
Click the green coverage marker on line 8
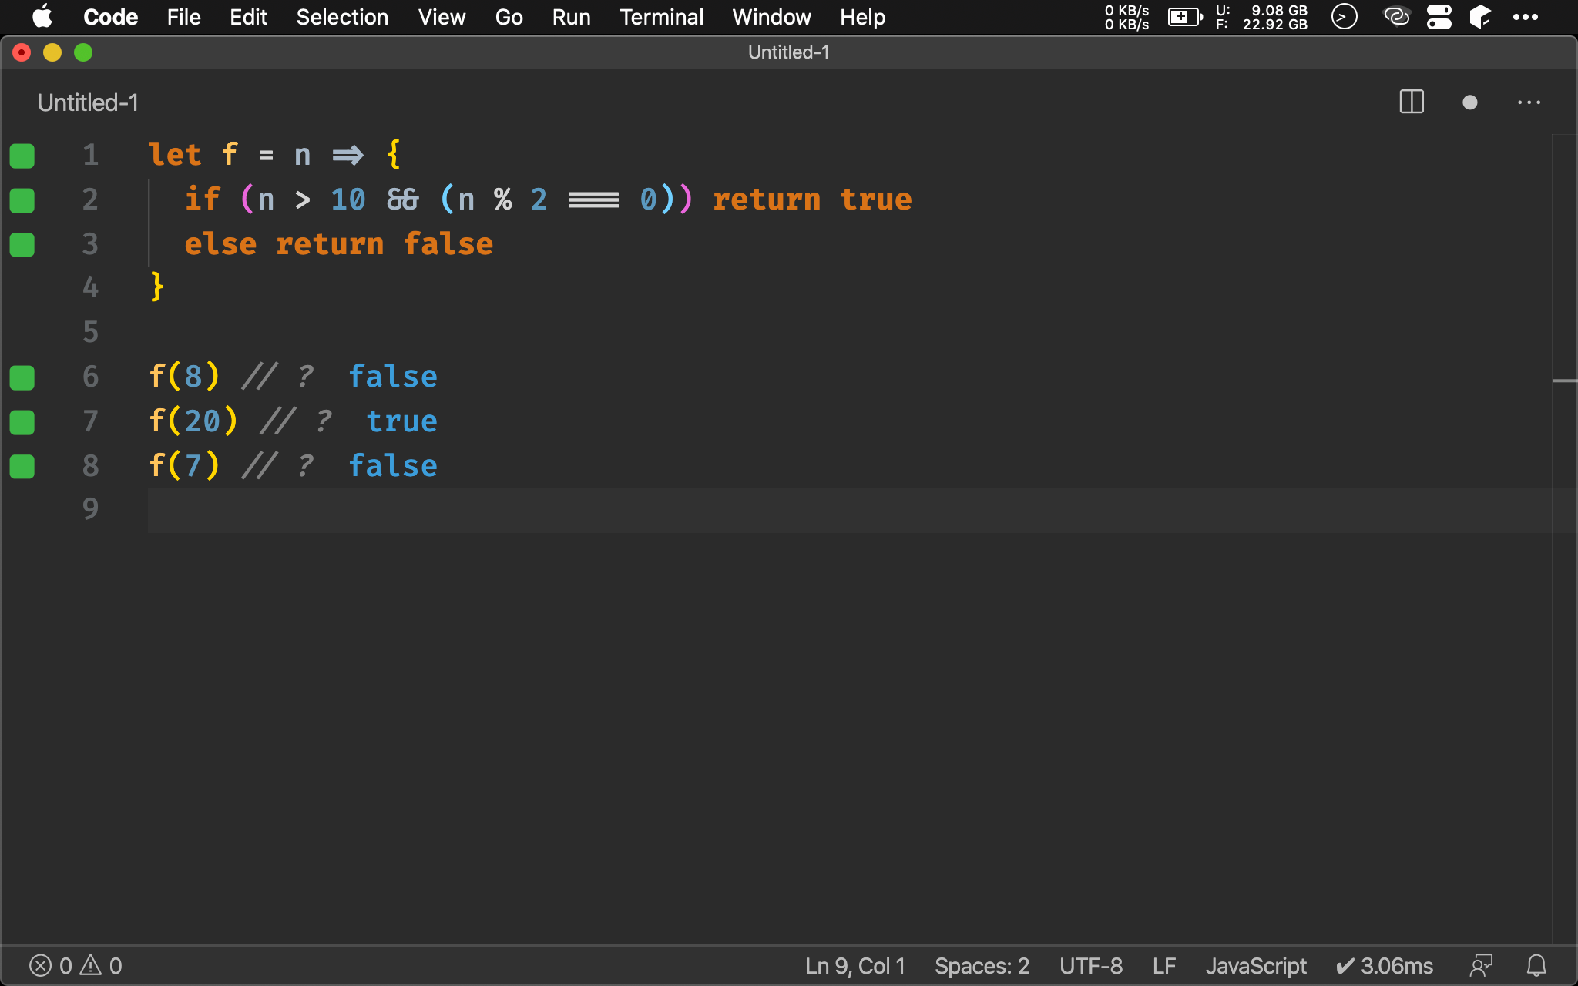[x=22, y=466]
